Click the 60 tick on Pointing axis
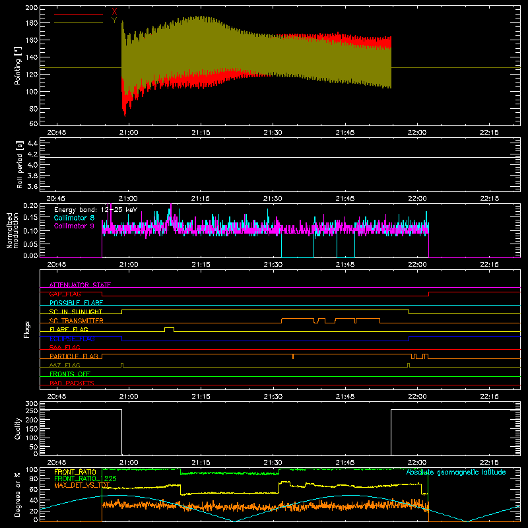Image resolution: width=528 pixels, height=528 pixels. coord(34,123)
